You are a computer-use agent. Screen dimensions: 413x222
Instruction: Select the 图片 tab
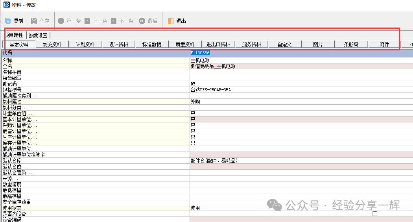(x=318, y=44)
